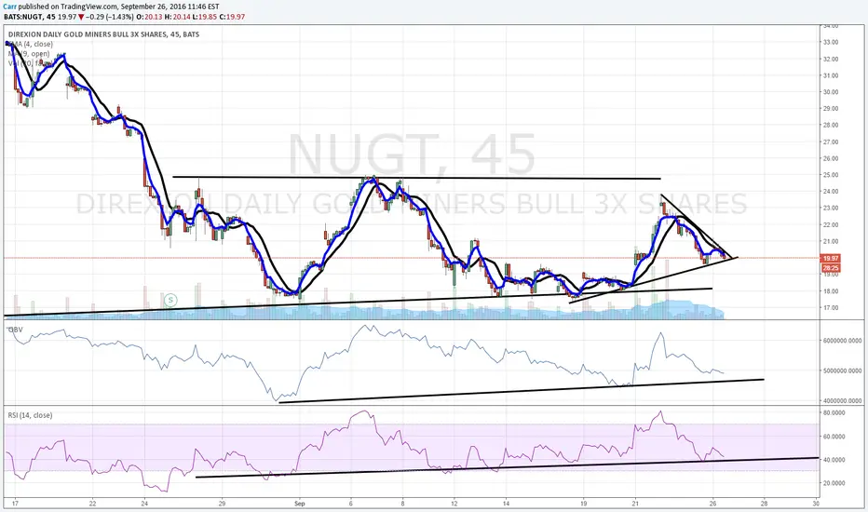Screen dimensions: 868x512
Task: Click the split marker "S" icon on chart
Action: coord(171,300)
